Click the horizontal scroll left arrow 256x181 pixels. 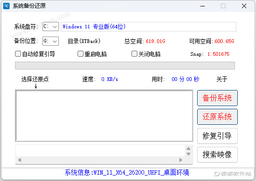(x=20, y=160)
